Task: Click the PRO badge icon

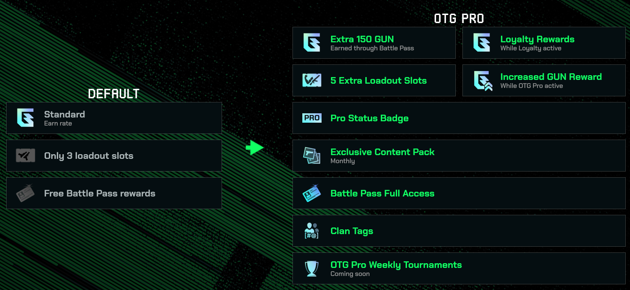Action: tap(312, 118)
